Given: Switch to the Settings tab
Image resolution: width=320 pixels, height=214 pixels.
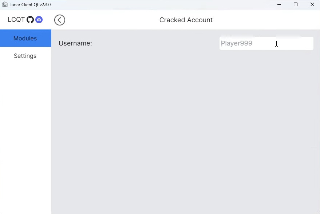Looking at the screenshot, I should coord(25,56).
